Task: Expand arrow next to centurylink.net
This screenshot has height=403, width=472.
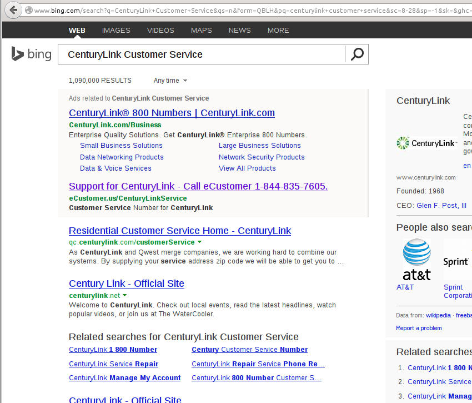Action: [x=124, y=295]
